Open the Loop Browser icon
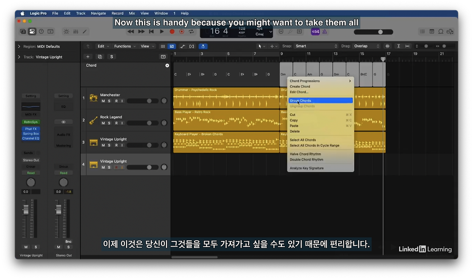 tap(440, 32)
